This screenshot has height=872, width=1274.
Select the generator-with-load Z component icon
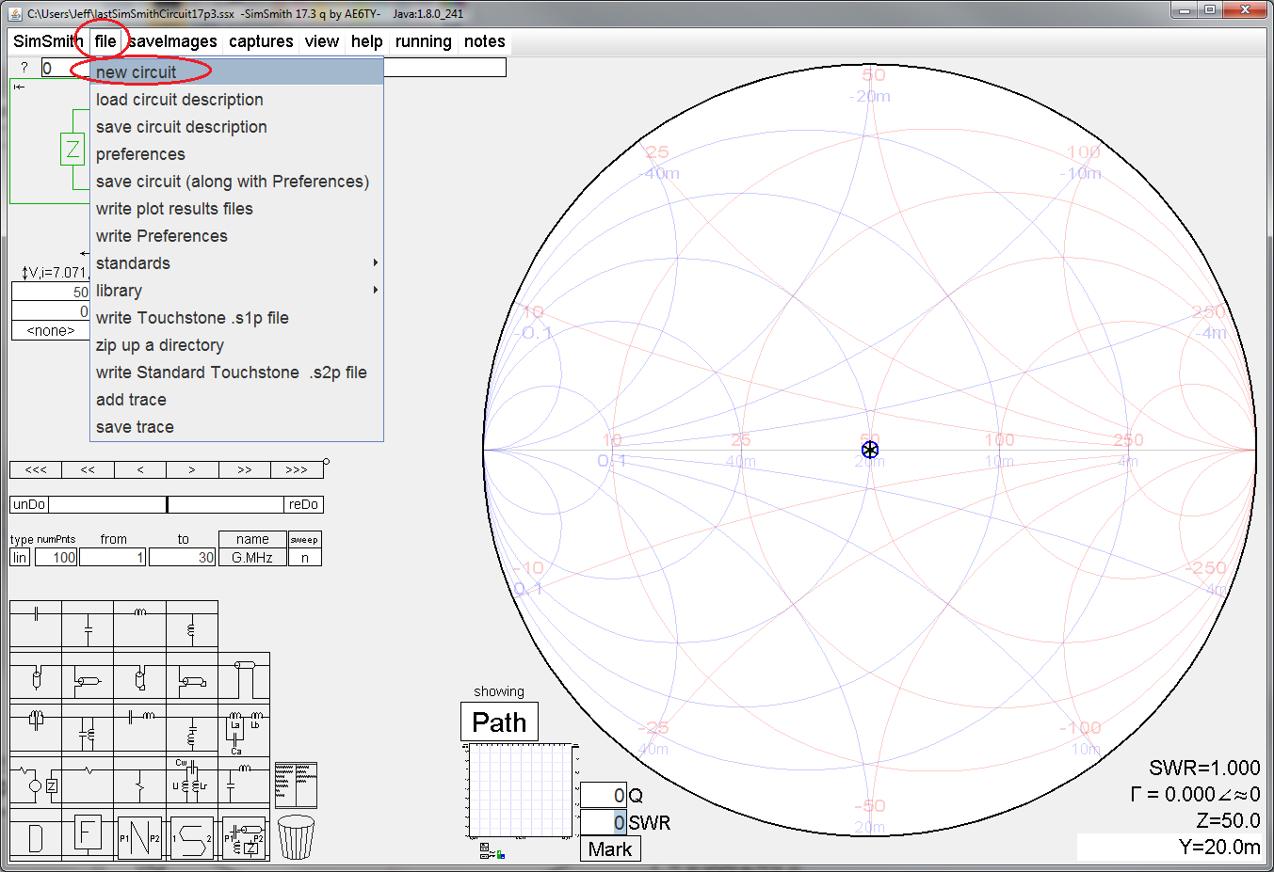click(36, 785)
